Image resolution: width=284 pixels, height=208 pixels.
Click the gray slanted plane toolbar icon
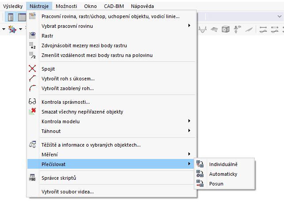coord(249,29)
